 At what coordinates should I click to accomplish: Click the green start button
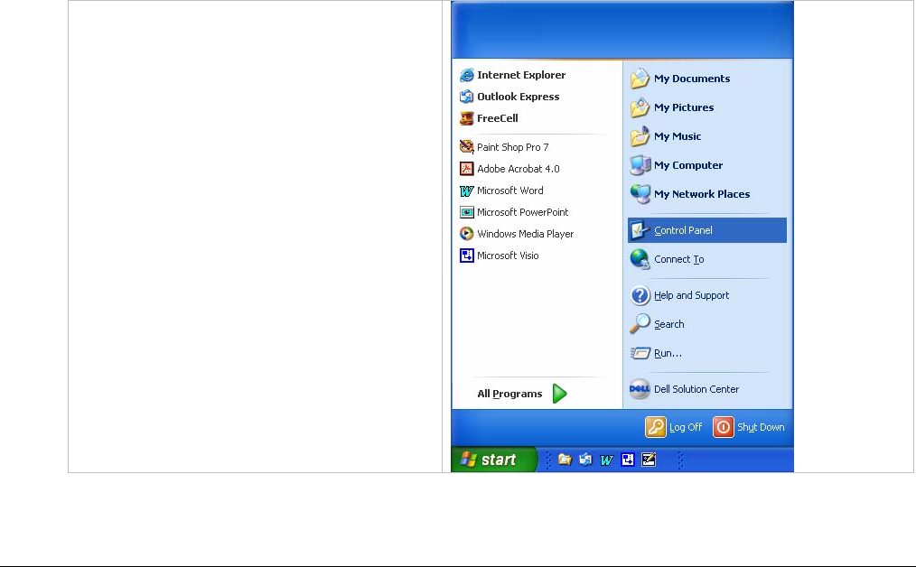click(493, 460)
